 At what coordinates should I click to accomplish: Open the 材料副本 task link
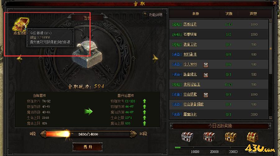coord(190,54)
